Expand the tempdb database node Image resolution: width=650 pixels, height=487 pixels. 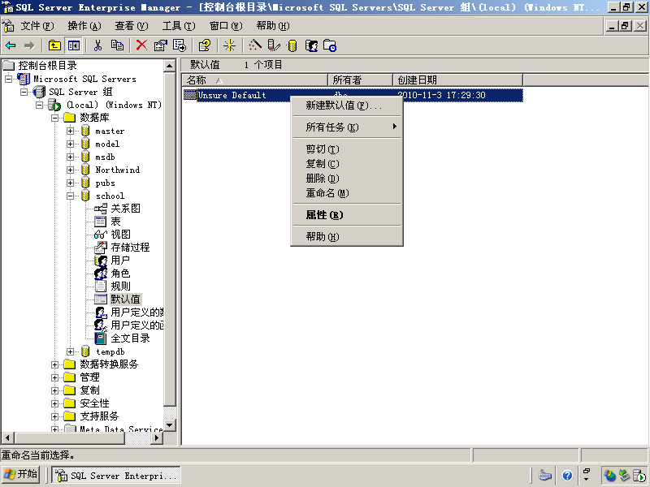[x=70, y=352]
